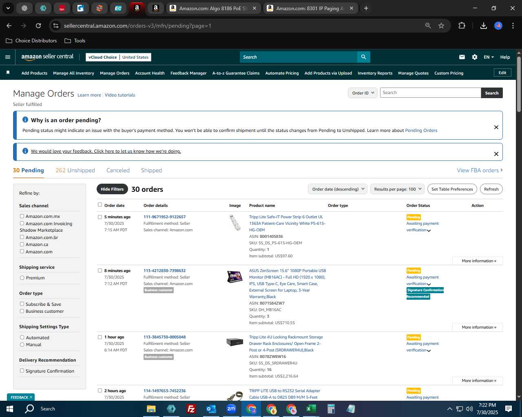
Task: Open a new browser tab with plus icon
Action: tap(366, 8)
